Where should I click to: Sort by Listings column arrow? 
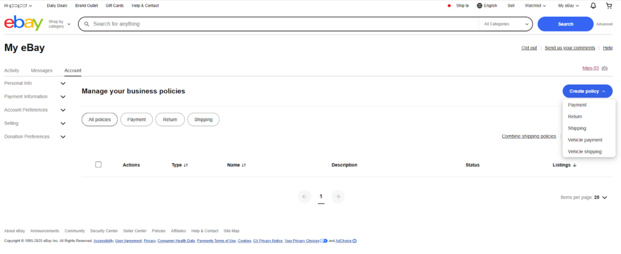tap(575, 165)
